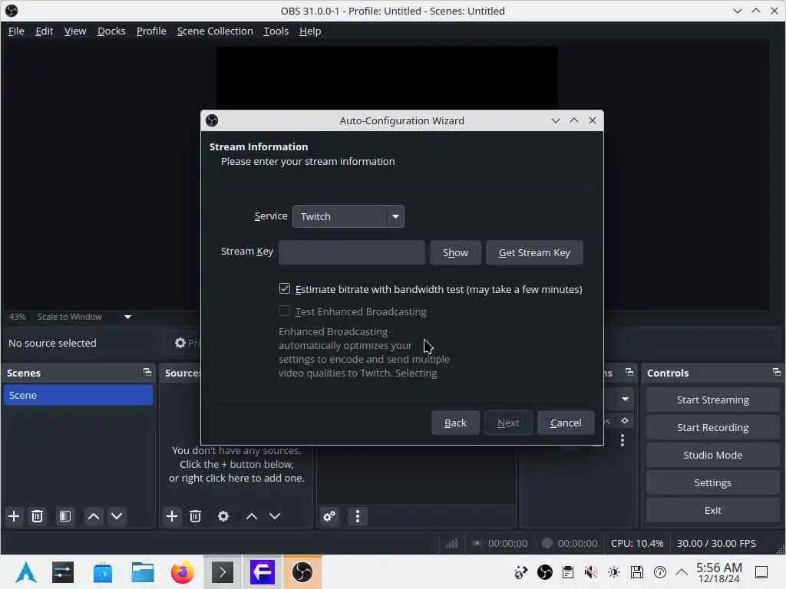The width and height of the screenshot is (786, 589).
Task: Open software store icon in taskbar
Action: point(103,572)
